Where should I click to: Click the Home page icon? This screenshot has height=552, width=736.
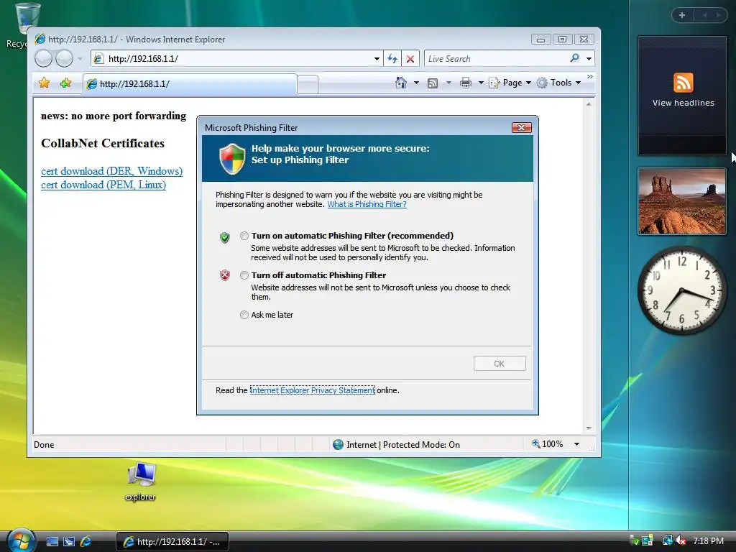click(x=400, y=83)
